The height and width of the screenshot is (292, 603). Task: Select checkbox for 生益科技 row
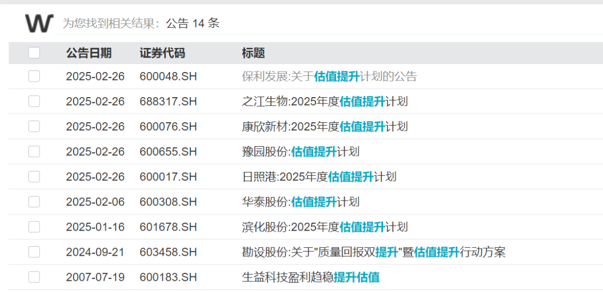tap(34, 277)
